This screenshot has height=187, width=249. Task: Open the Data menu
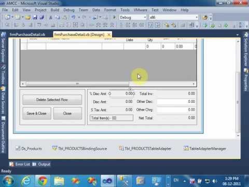(96, 10)
